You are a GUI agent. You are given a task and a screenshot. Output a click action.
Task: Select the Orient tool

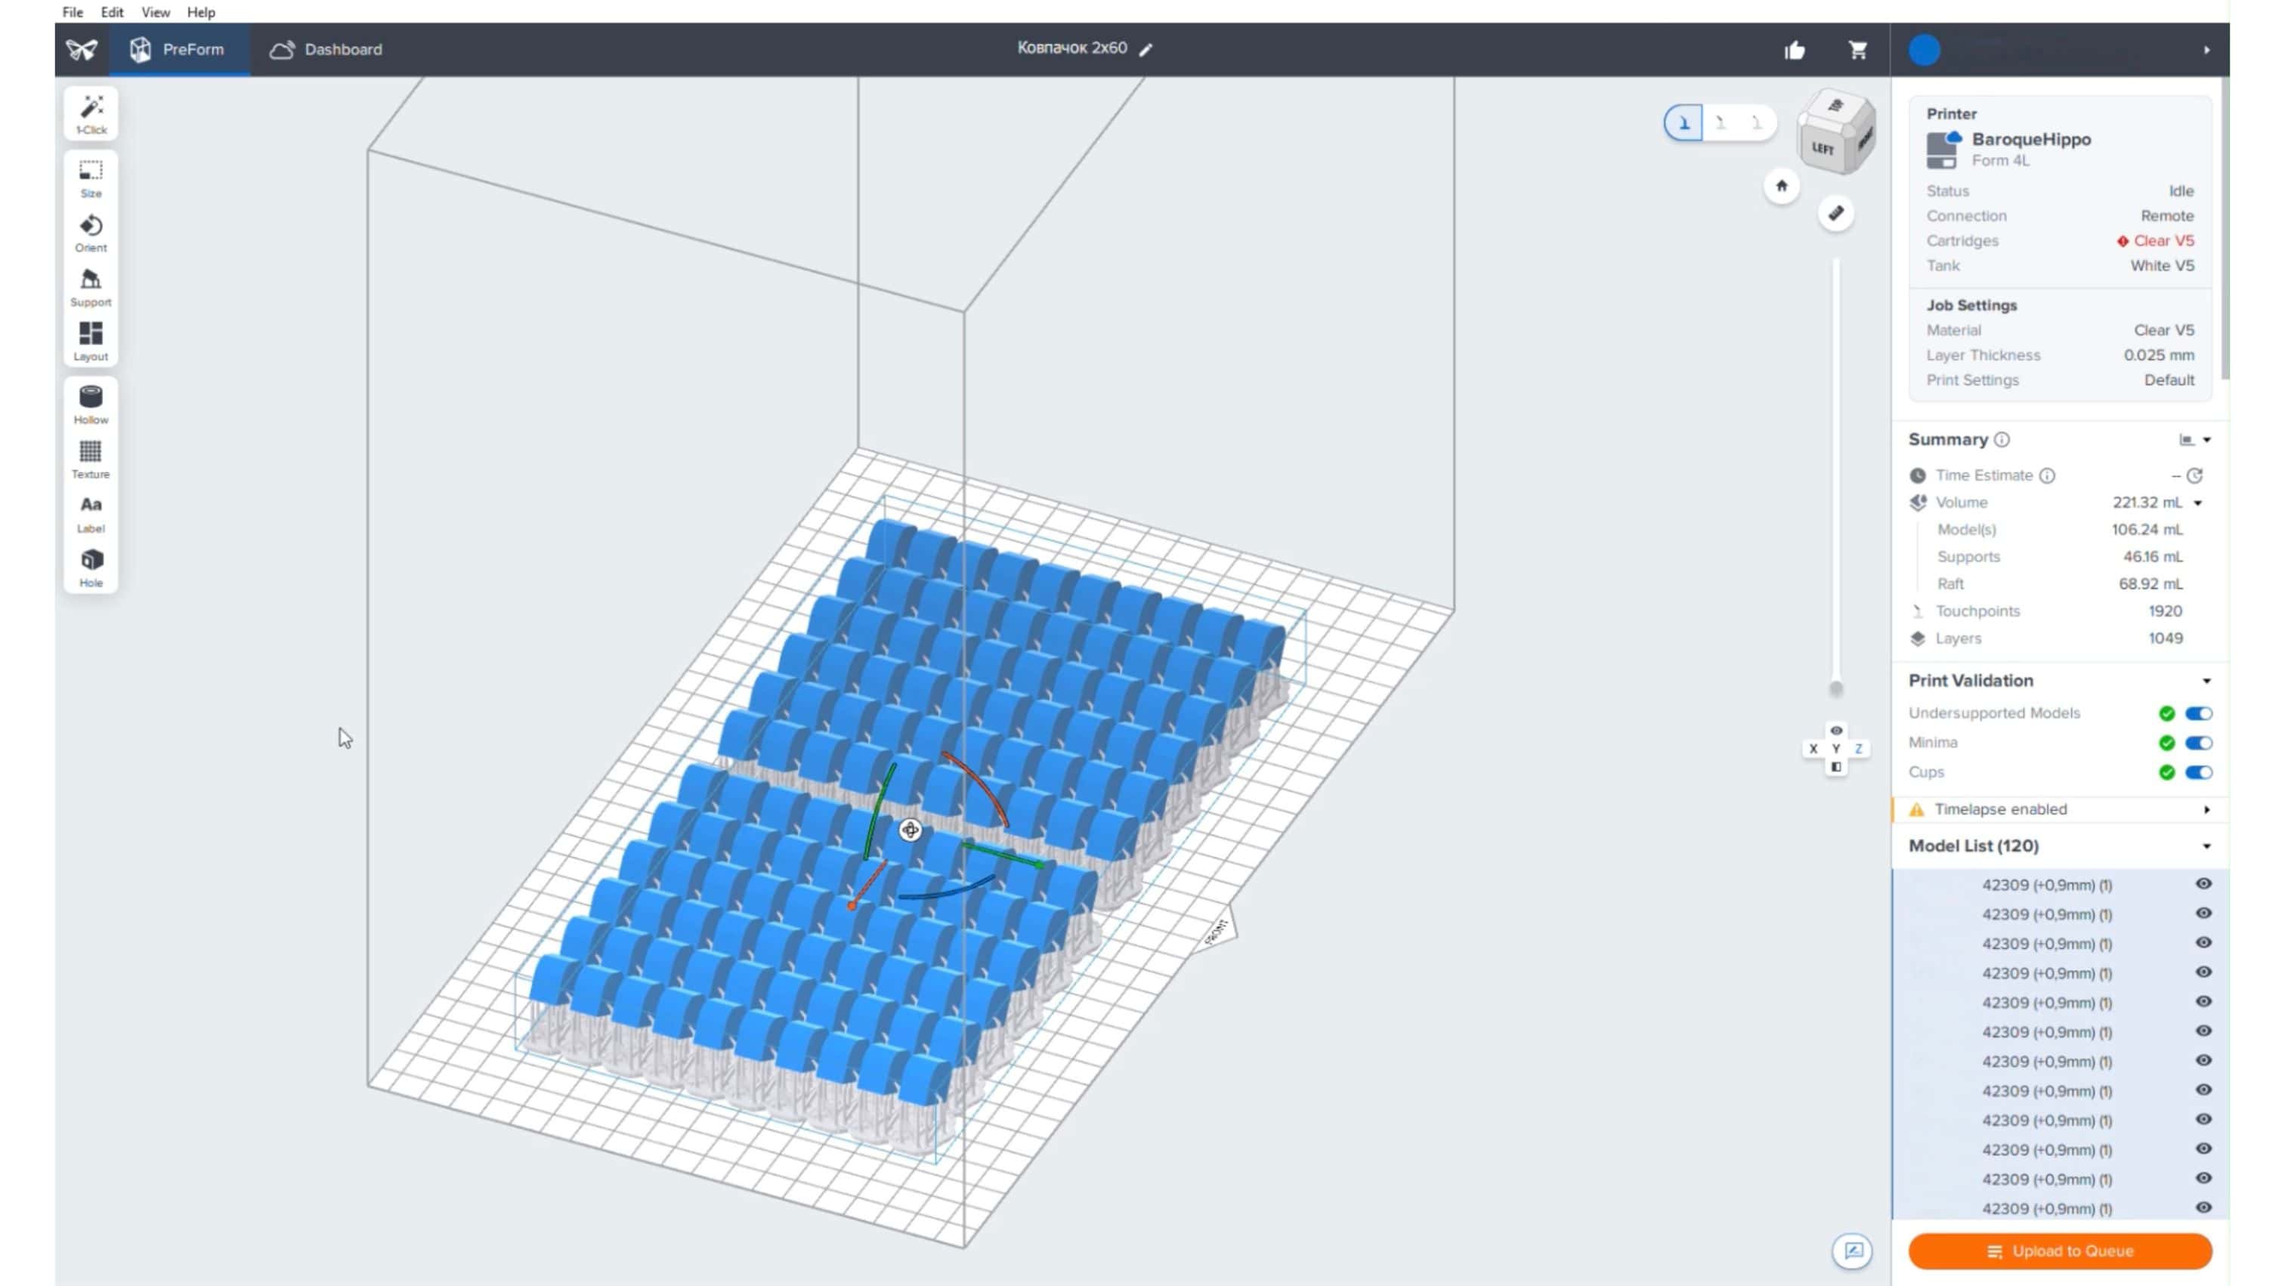91,233
